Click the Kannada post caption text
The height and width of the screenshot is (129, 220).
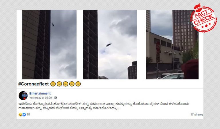point(104,106)
